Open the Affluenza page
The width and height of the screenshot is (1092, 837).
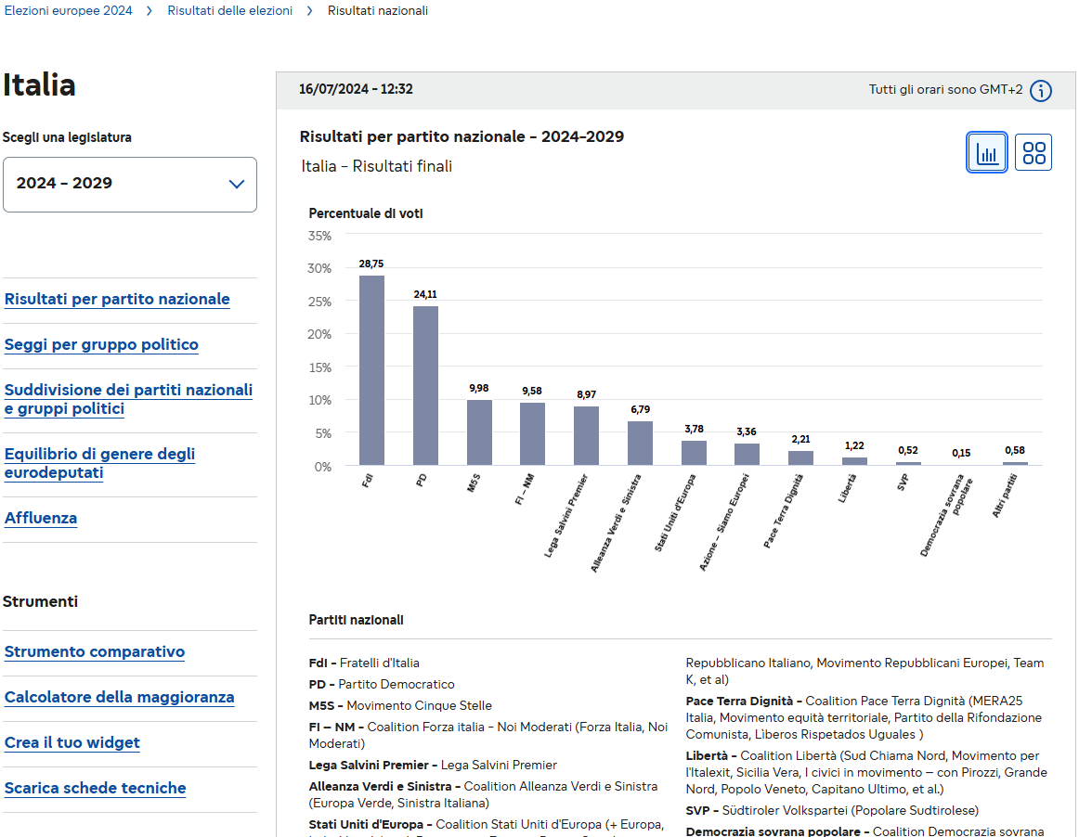coord(41,519)
